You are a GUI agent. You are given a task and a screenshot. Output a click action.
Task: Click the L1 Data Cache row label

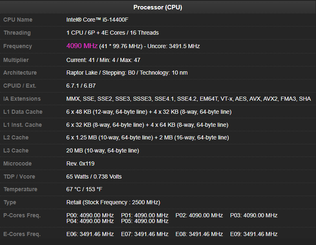[23, 112]
